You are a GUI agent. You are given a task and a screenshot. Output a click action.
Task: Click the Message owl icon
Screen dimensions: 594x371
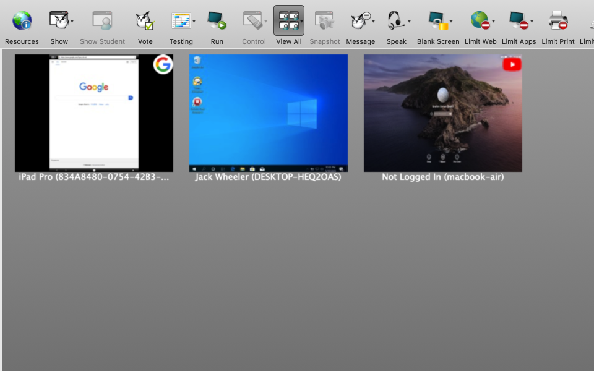[x=359, y=22]
